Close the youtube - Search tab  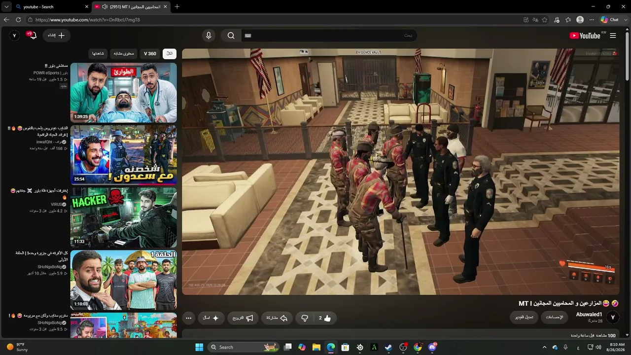coord(87,7)
